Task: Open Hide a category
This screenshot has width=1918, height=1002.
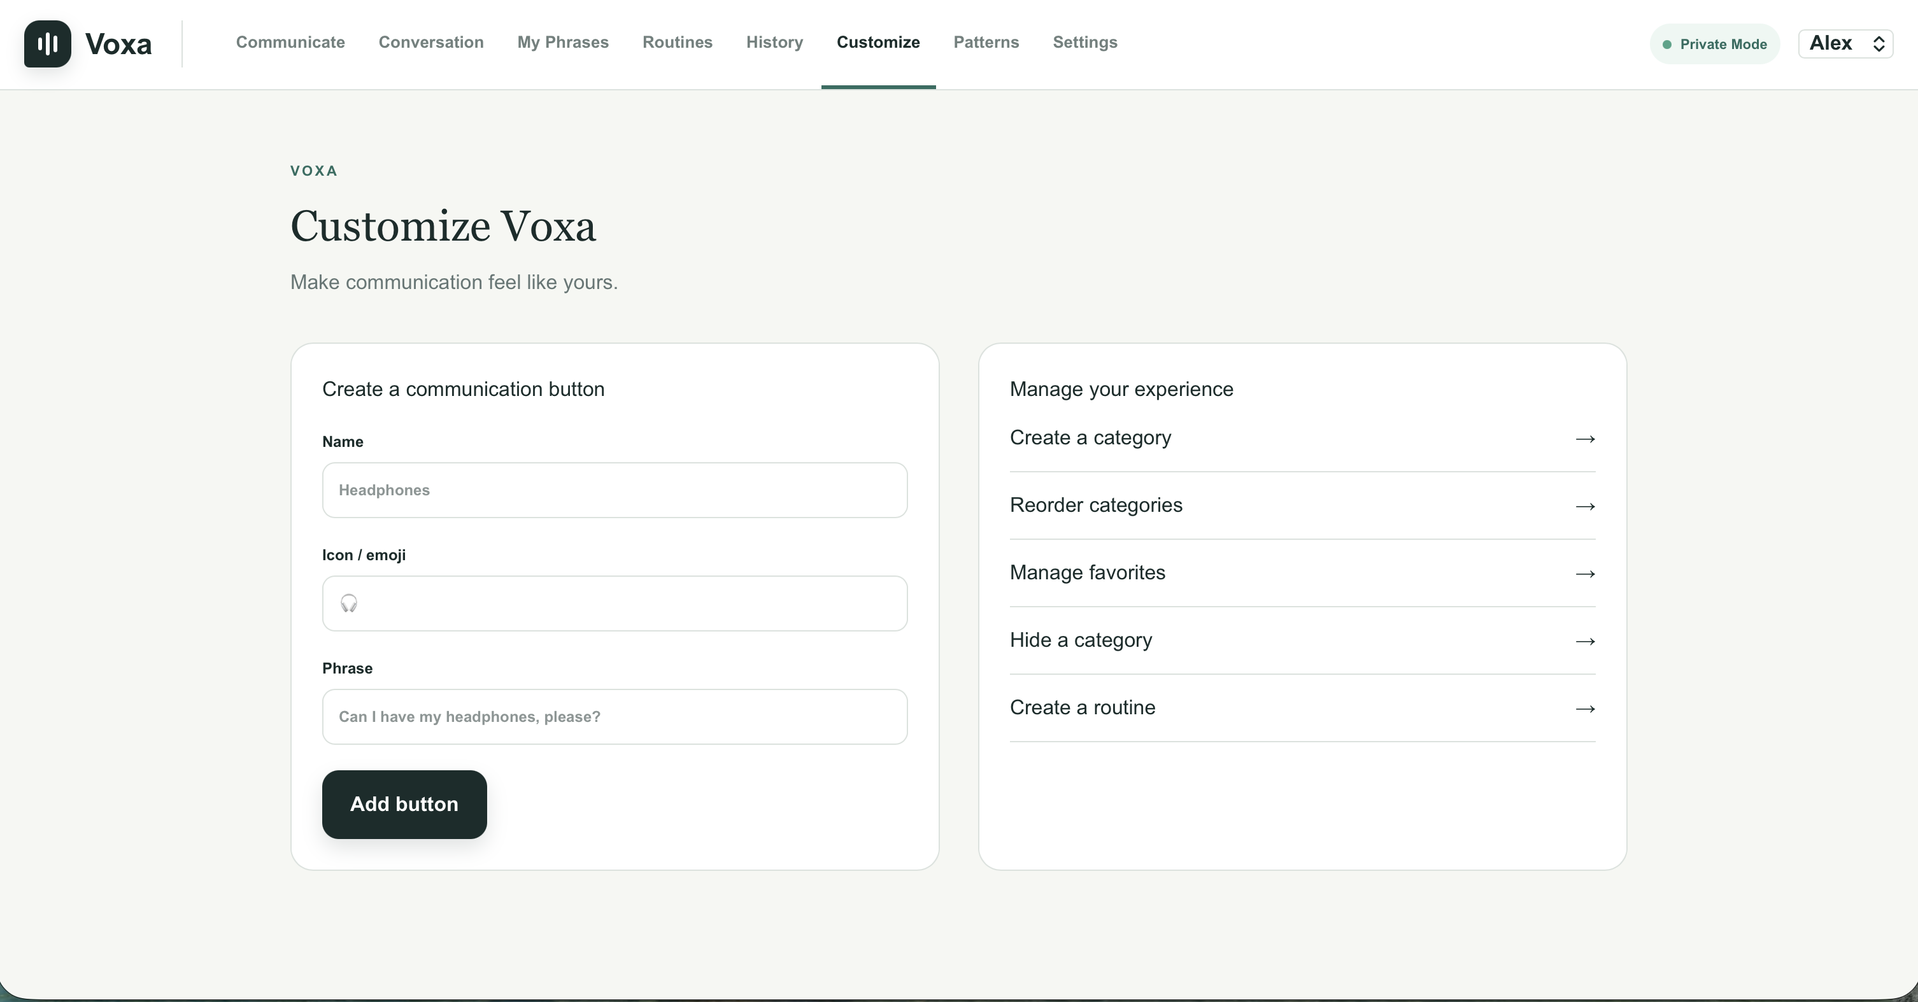Action: [x=1302, y=640]
